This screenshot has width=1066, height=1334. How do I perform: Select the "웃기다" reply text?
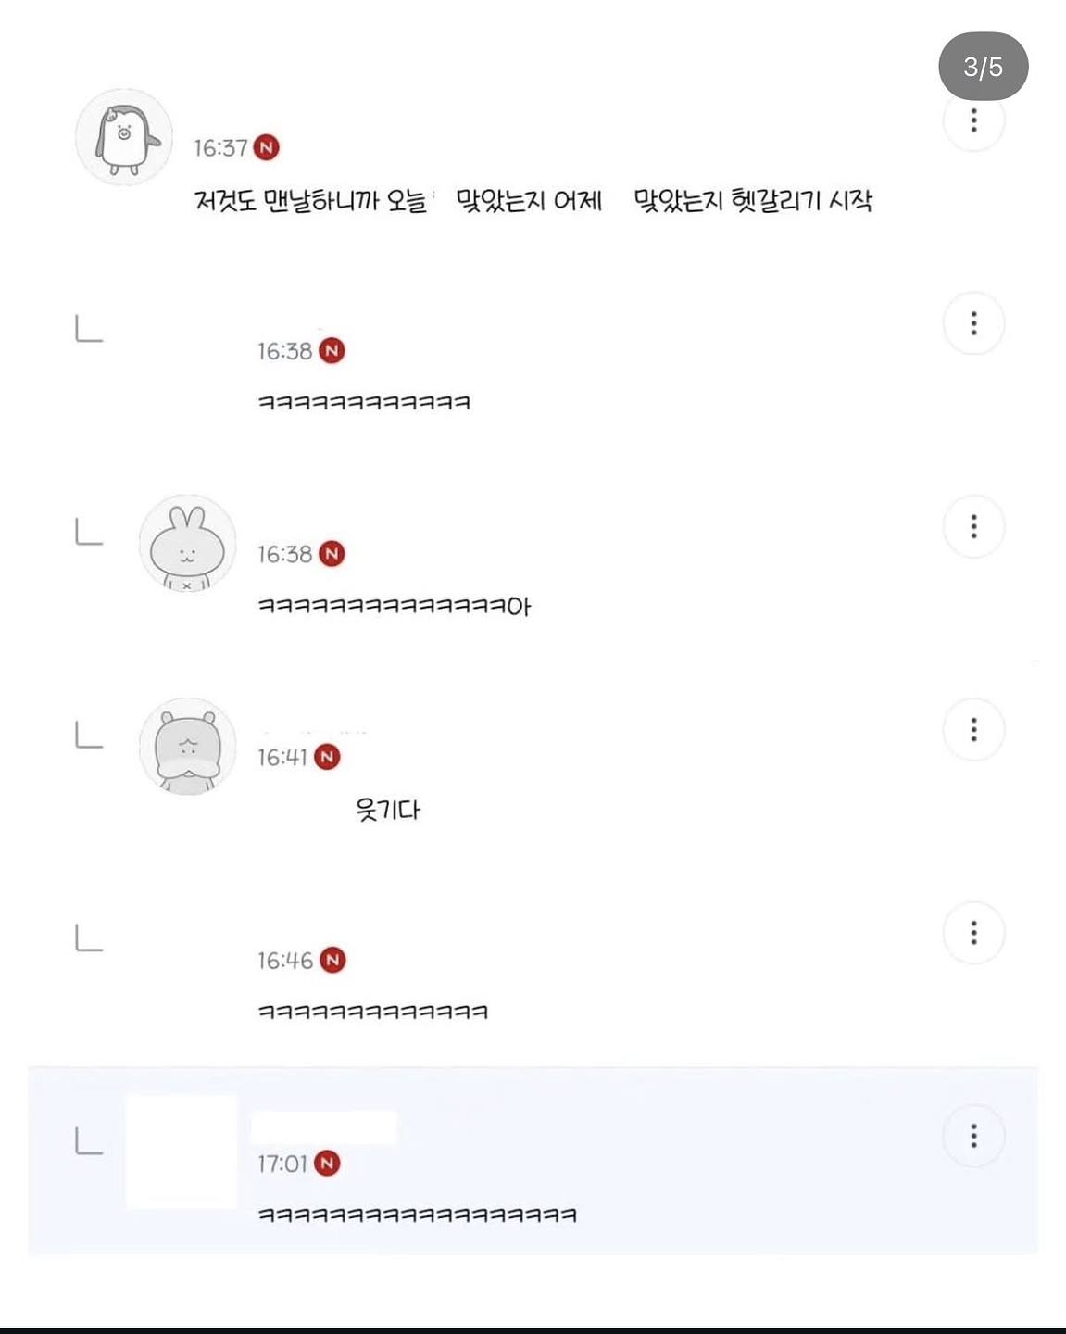388,810
